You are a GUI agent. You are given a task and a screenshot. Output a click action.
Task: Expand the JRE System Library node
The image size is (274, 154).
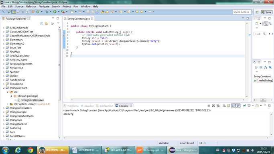[x=8, y=104]
